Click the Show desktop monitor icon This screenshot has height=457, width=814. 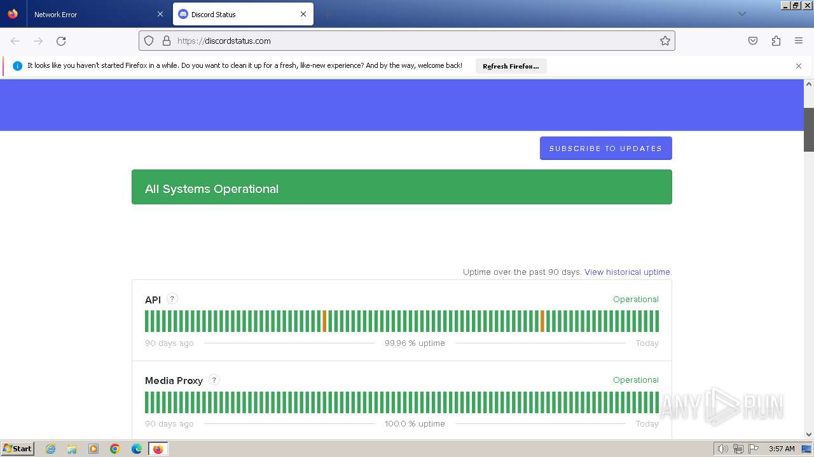pos(806,449)
